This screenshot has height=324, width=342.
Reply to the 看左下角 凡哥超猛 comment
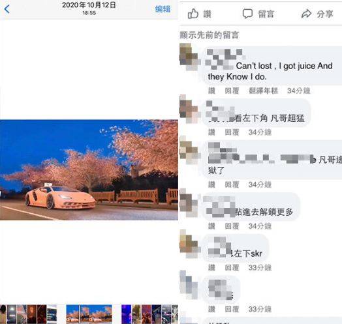click(232, 132)
